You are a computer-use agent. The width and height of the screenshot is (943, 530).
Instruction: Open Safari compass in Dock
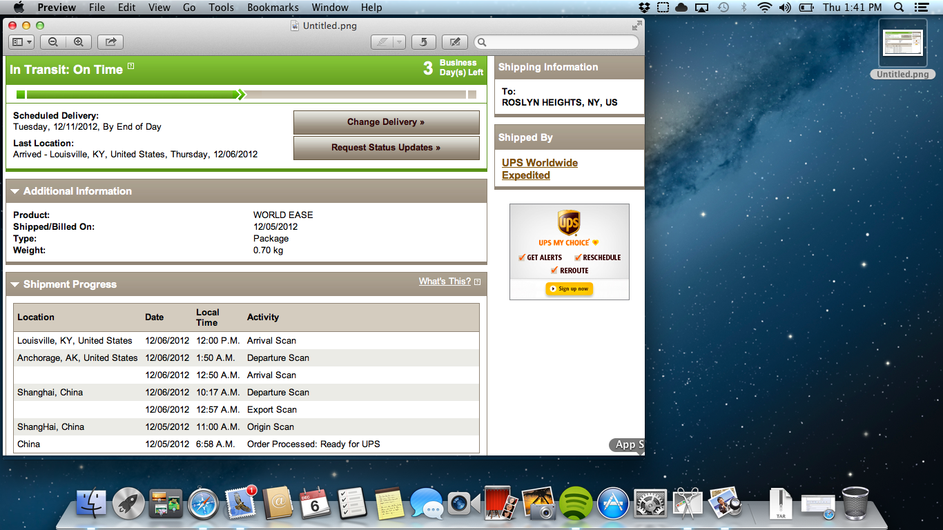[x=203, y=504]
